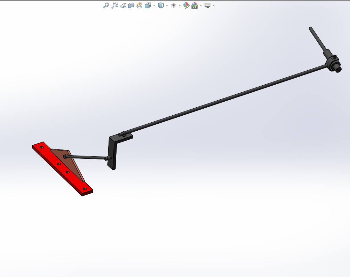Viewport: 350px width, 277px height.
Task: Select the black L-shaped bracket
Action: 112,151
